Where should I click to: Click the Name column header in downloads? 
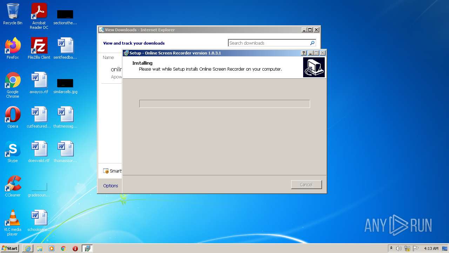tap(108, 57)
